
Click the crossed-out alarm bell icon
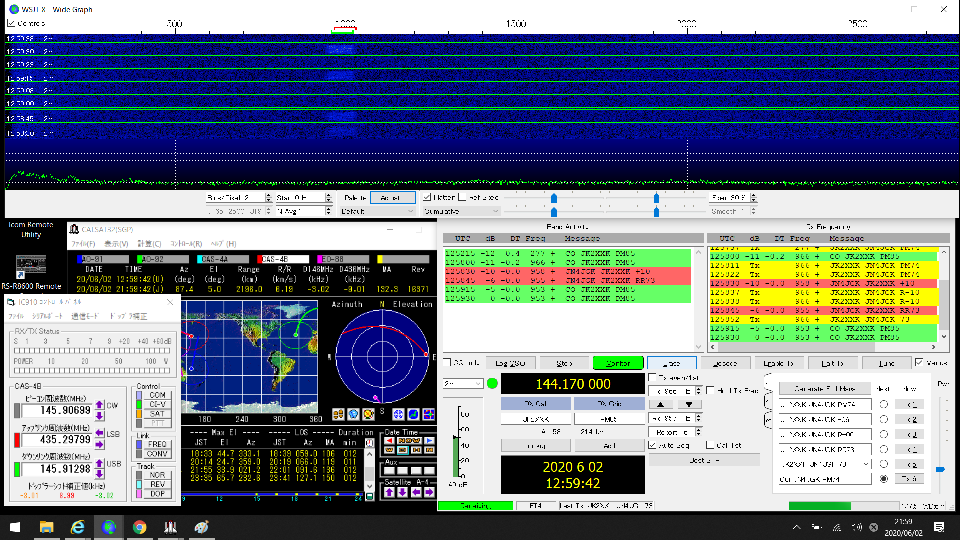368,414
